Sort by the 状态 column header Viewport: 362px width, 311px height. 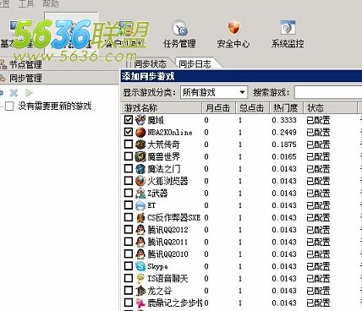[330, 108]
